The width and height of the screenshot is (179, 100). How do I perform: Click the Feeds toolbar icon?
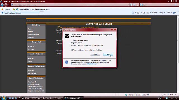point(138,13)
